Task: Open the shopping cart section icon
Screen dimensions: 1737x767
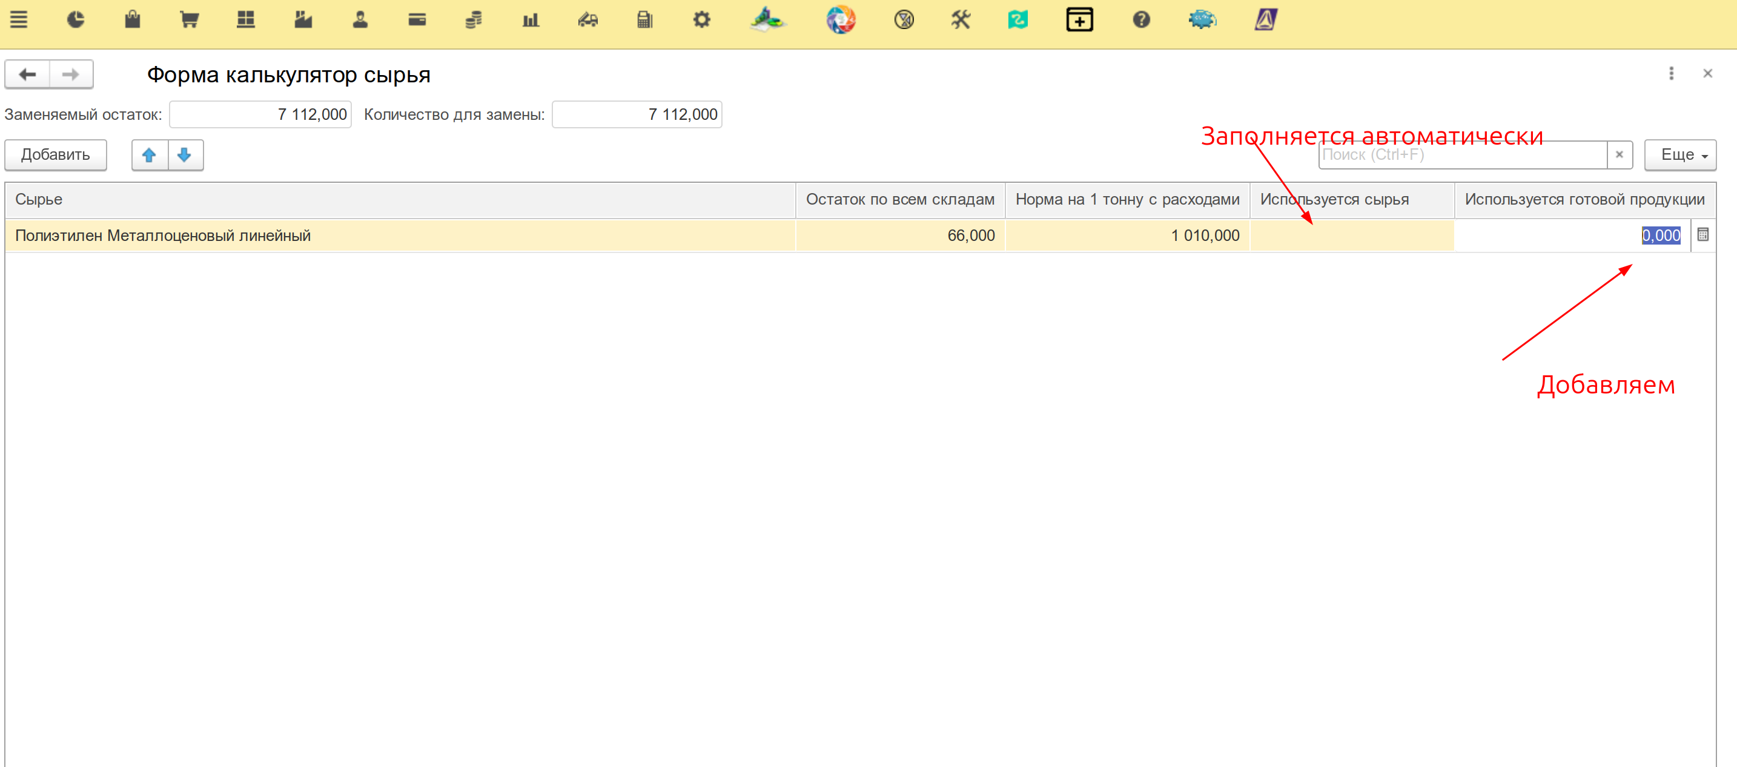Action: click(x=190, y=19)
